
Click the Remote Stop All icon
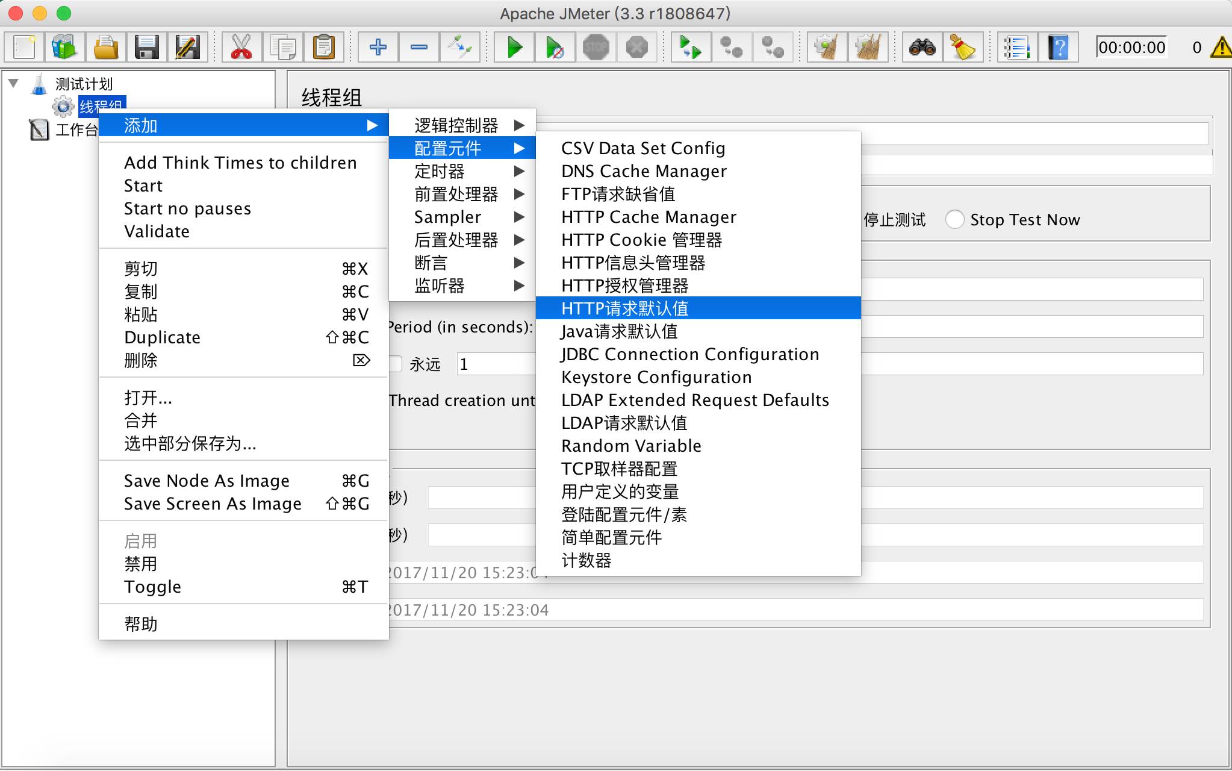(x=732, y=47)
